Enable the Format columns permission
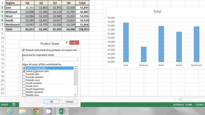 [x=24, y=77]
